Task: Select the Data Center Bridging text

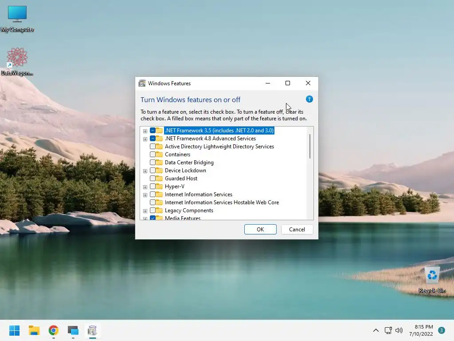Action: (189, 163)
